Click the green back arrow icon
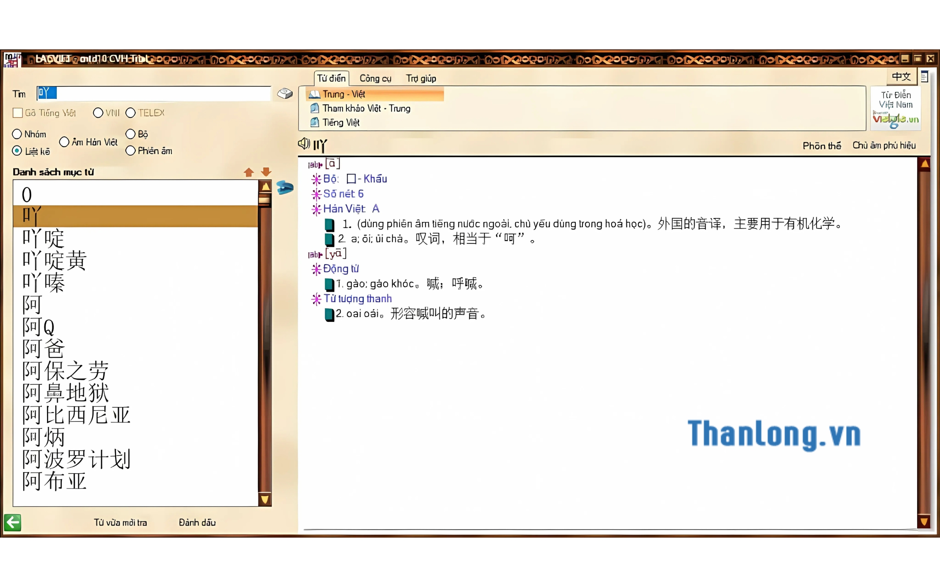Screen dimensions: 940x587 (12, 522)
